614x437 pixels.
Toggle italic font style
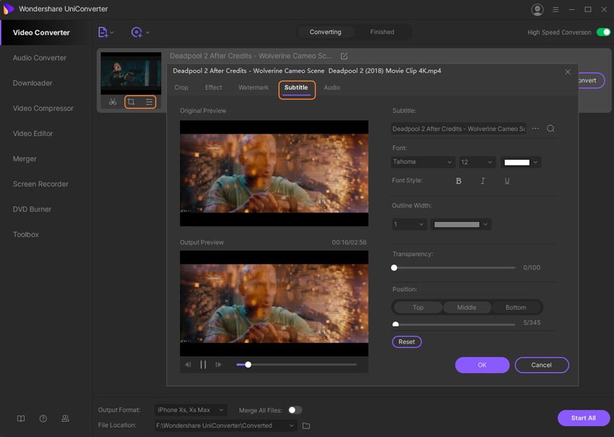point(483,181)
